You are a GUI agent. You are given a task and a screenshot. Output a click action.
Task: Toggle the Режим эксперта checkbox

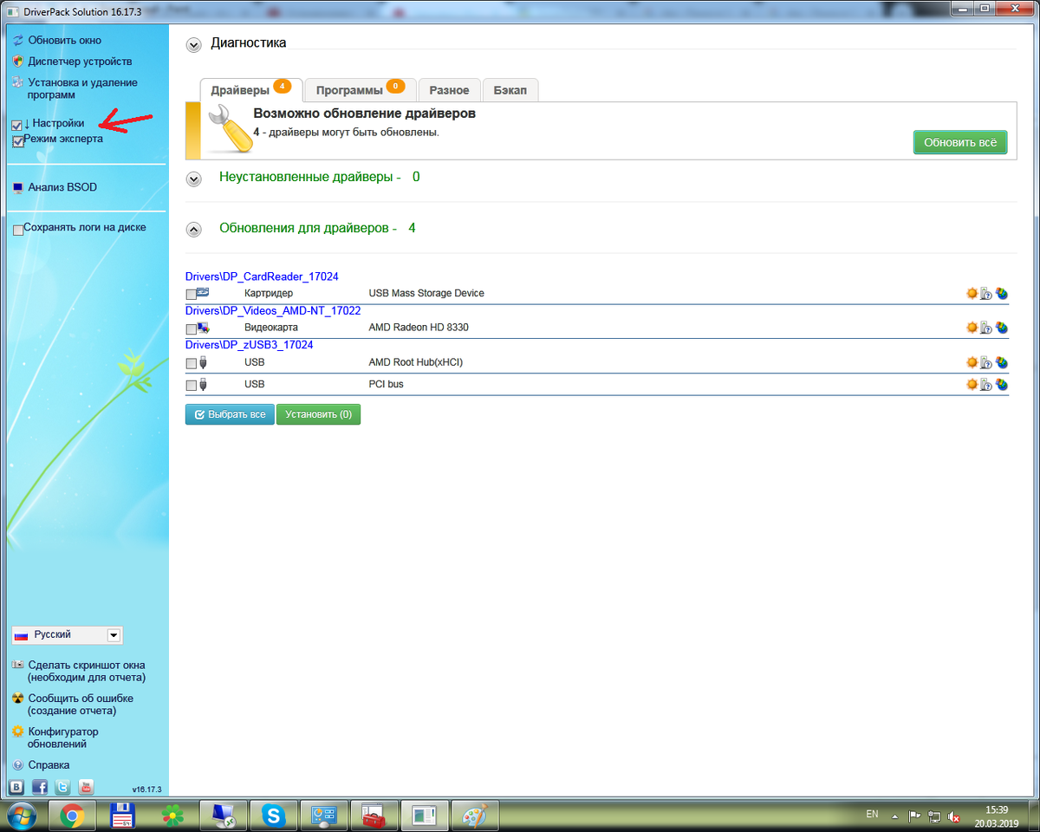tap(18, 141)
